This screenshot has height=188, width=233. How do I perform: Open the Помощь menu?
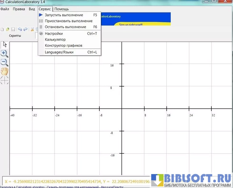62,9
